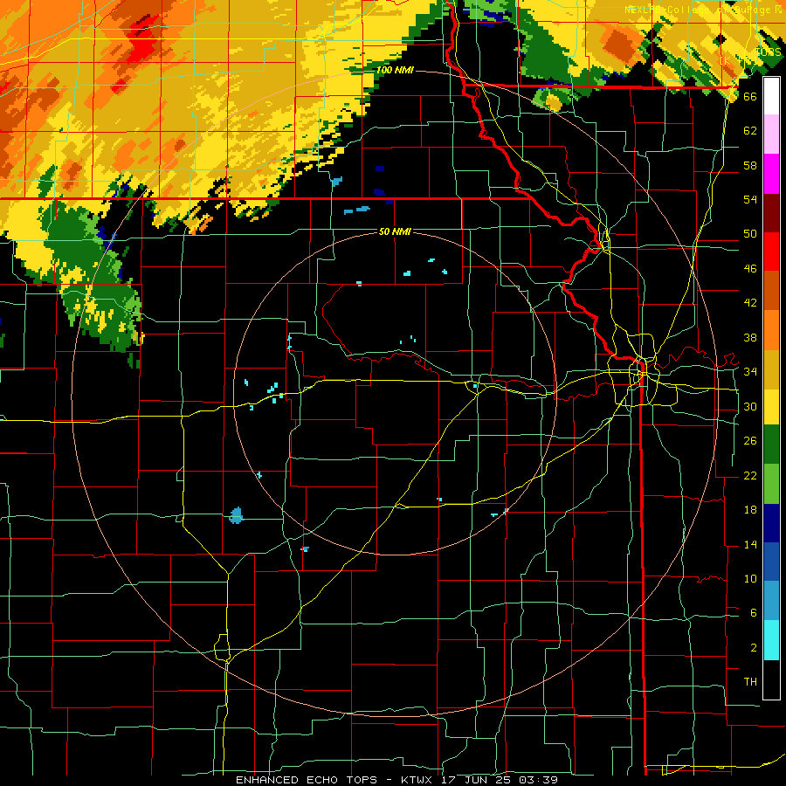Click the legend value "34"

(x=750, y=371)
